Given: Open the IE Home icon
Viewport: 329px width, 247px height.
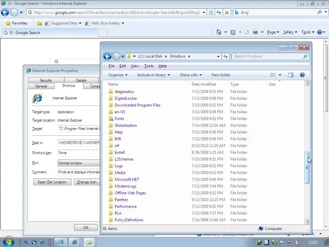Looking at the screenshot, I should pyautogui.click(x=218, y=32).
